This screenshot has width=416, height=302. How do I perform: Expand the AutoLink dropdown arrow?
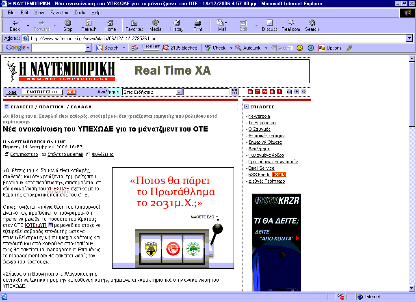(266, 48)
